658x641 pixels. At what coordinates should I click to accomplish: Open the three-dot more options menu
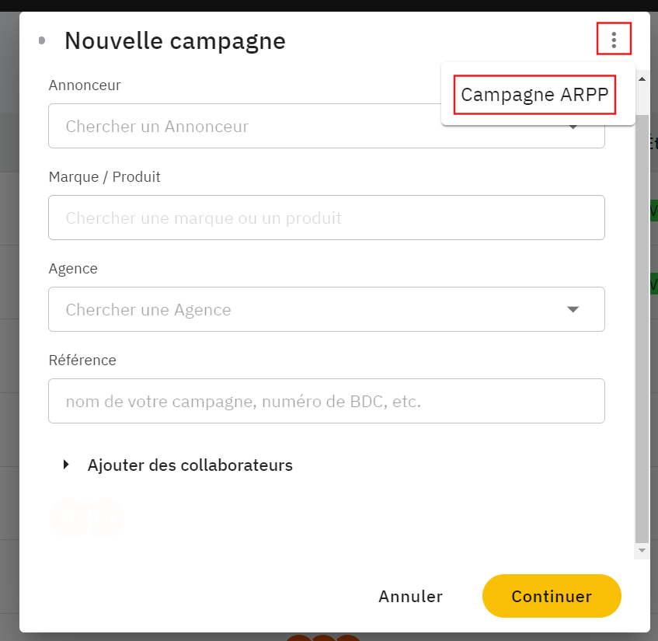coord(614,40)
